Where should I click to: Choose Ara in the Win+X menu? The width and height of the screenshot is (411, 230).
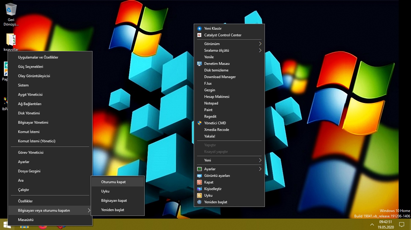50,180
